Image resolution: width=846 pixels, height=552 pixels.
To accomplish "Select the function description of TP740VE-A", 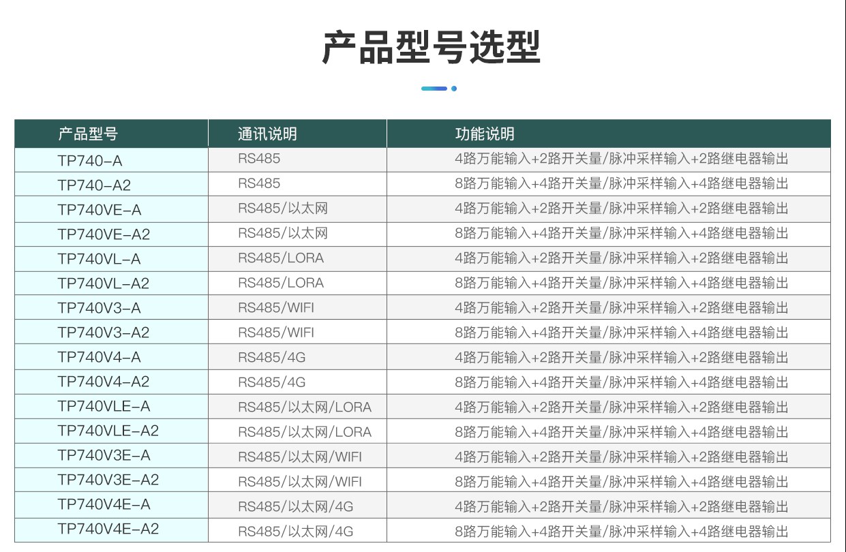I will click(x=622, y=208).
